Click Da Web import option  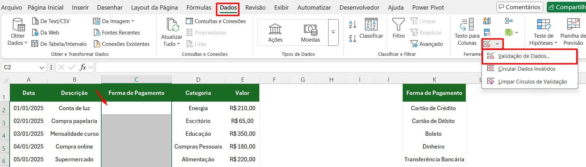point(46,33)
